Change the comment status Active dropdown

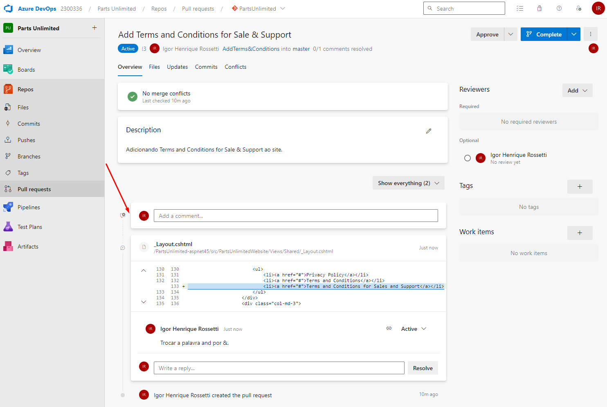[x=414, y=329]
